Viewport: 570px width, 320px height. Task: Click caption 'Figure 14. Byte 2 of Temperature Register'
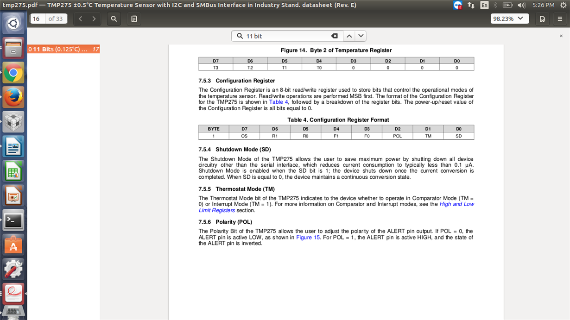336,50
